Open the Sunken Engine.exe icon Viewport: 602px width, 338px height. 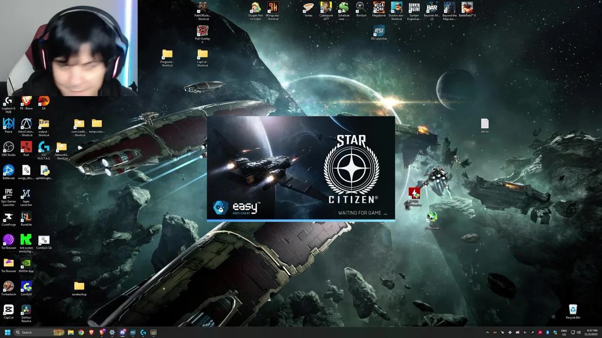click(x=414, y=11)
